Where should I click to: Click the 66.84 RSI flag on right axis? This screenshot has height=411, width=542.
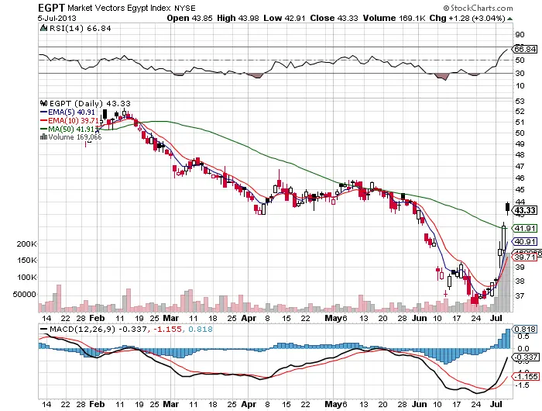[x=525, y=49]
